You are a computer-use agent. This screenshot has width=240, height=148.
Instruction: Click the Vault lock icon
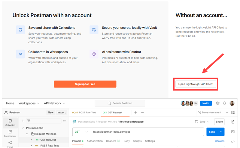pos(94,30)
